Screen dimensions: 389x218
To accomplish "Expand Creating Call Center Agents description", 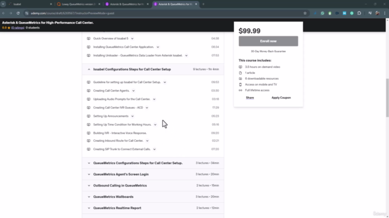I will 134,91.
